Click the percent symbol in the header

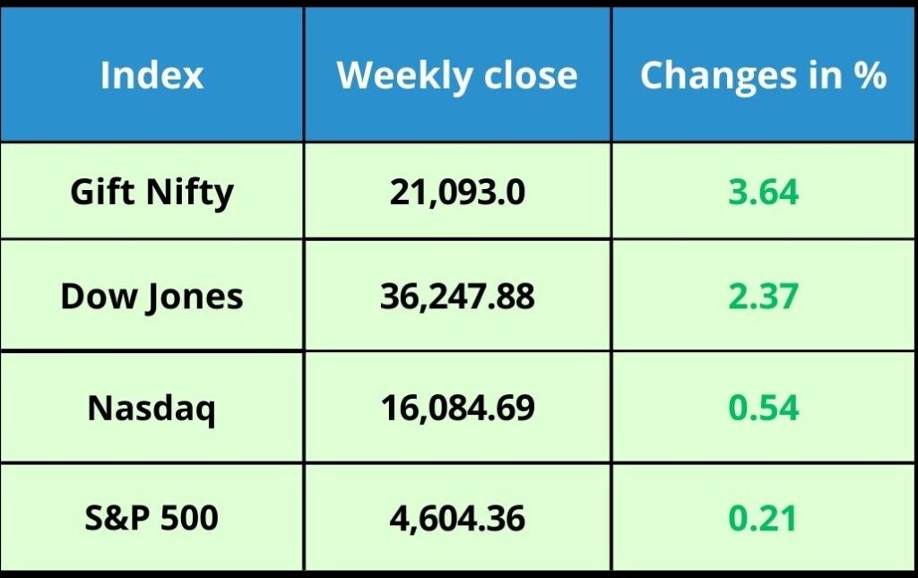click(x=870, y=75)
